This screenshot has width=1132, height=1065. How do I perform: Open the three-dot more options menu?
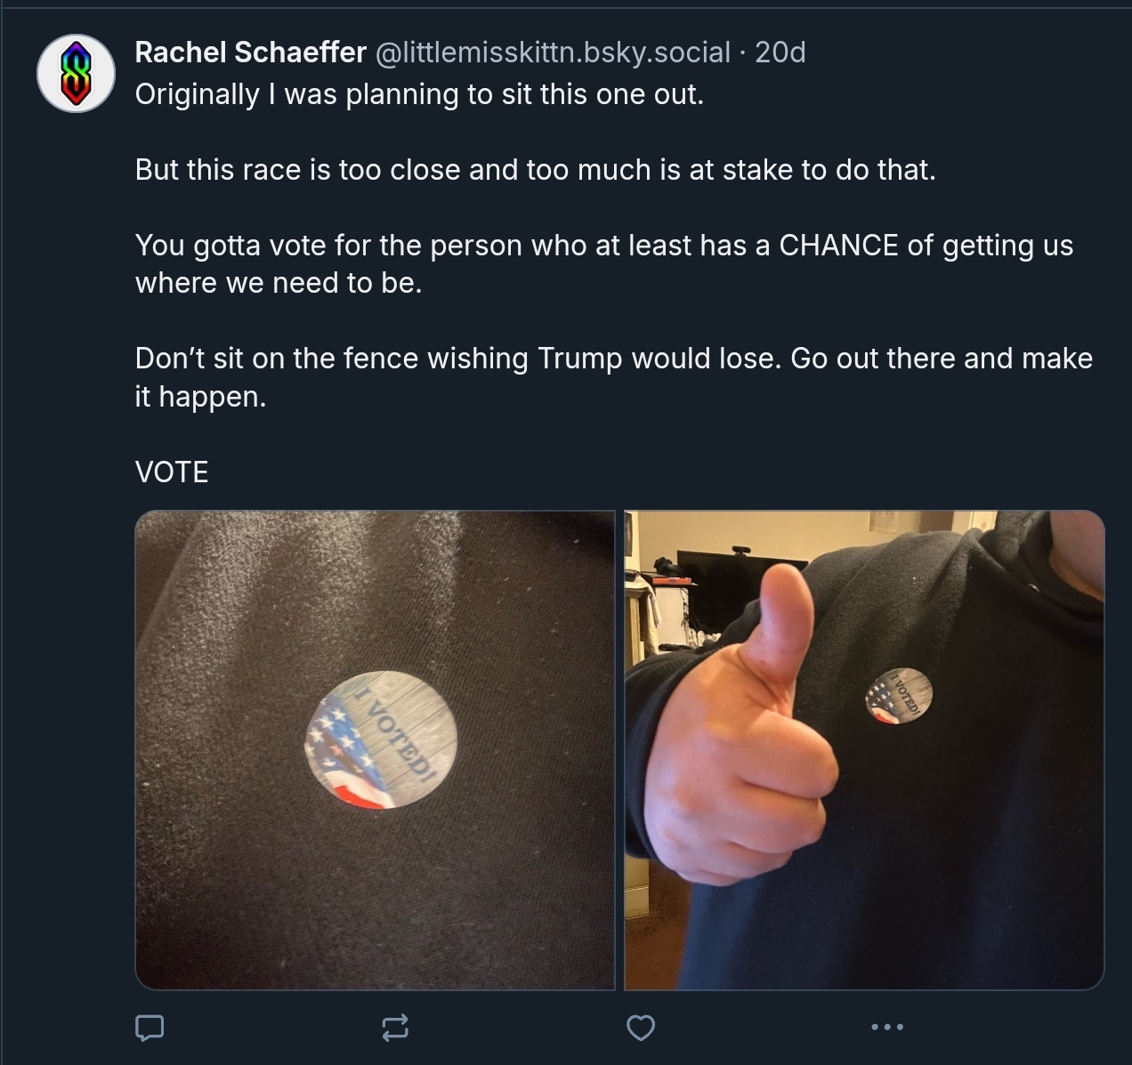887,1027
